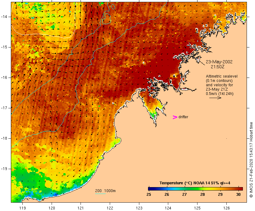Click the cyan contour legend line under 200
This screenshot has height=211, width=255.
100,194
